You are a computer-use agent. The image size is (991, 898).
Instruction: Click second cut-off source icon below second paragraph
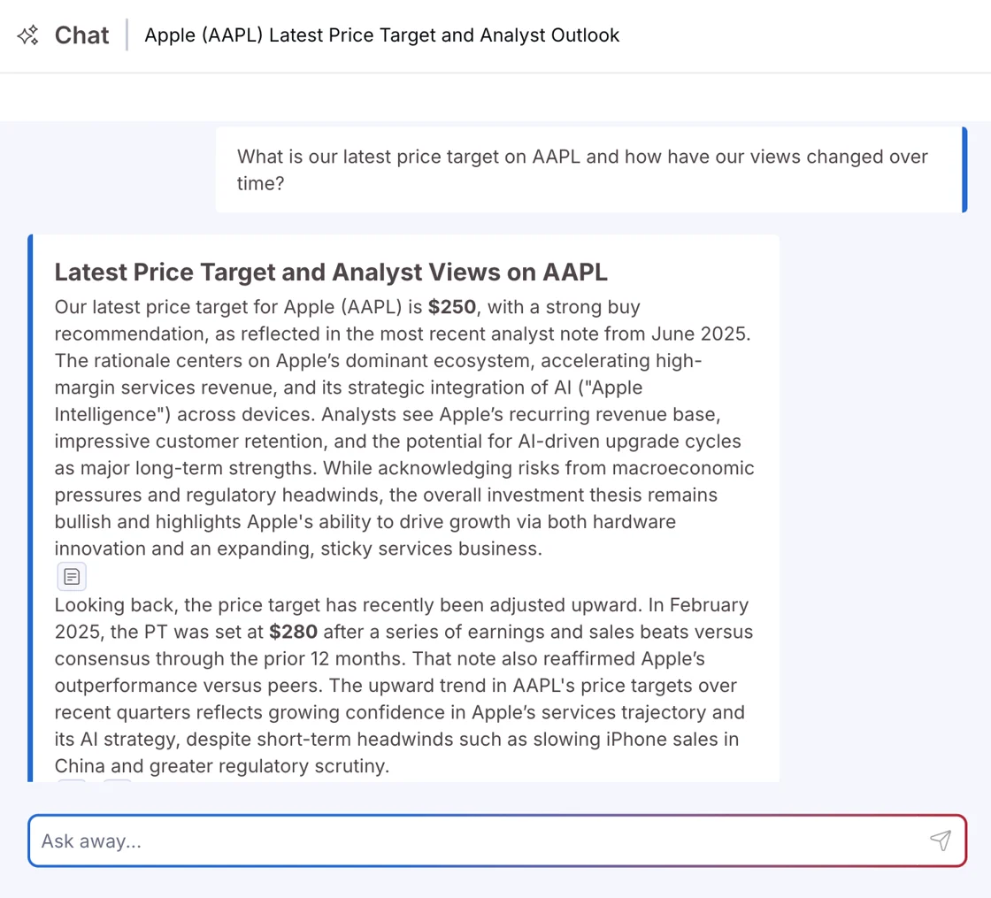(117, 781)
